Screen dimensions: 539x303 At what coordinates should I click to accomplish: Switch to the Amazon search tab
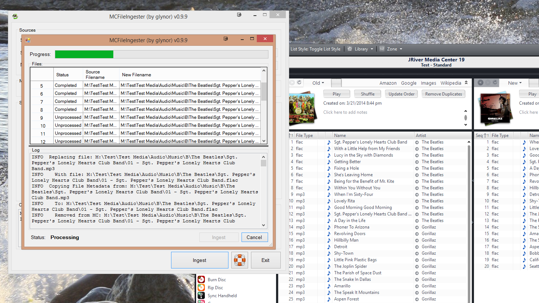(x=388, y=83)
